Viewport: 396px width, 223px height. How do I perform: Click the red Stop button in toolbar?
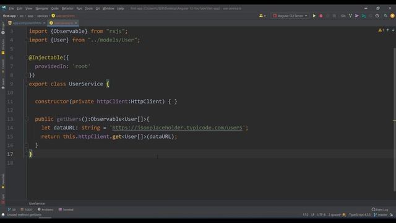(321, 15)
